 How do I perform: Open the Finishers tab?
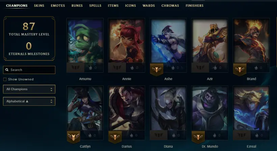194,6
